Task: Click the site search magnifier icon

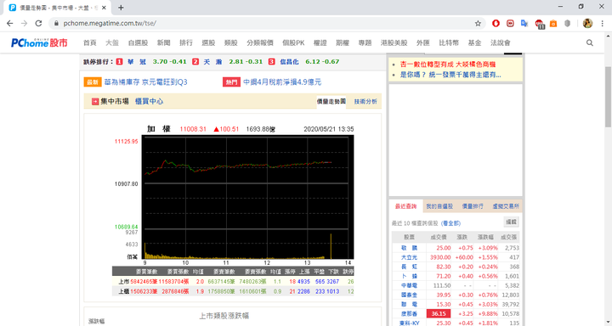Action: click(x=589, y=43)
